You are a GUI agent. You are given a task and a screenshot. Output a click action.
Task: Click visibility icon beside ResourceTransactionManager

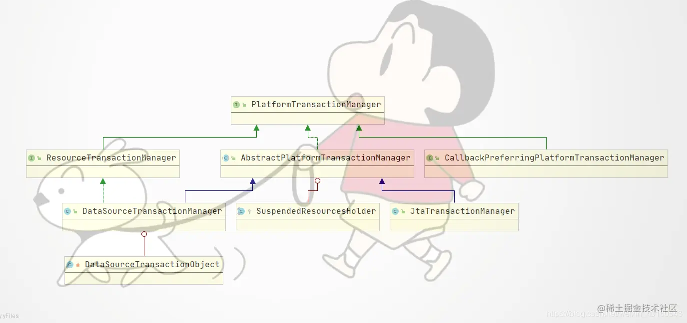[39, 159]
